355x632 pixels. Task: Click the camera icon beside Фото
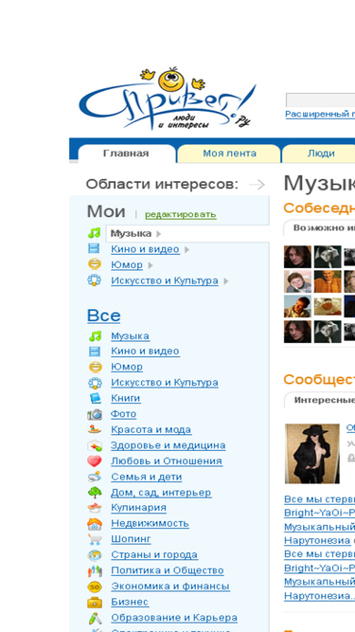point(95,414)
